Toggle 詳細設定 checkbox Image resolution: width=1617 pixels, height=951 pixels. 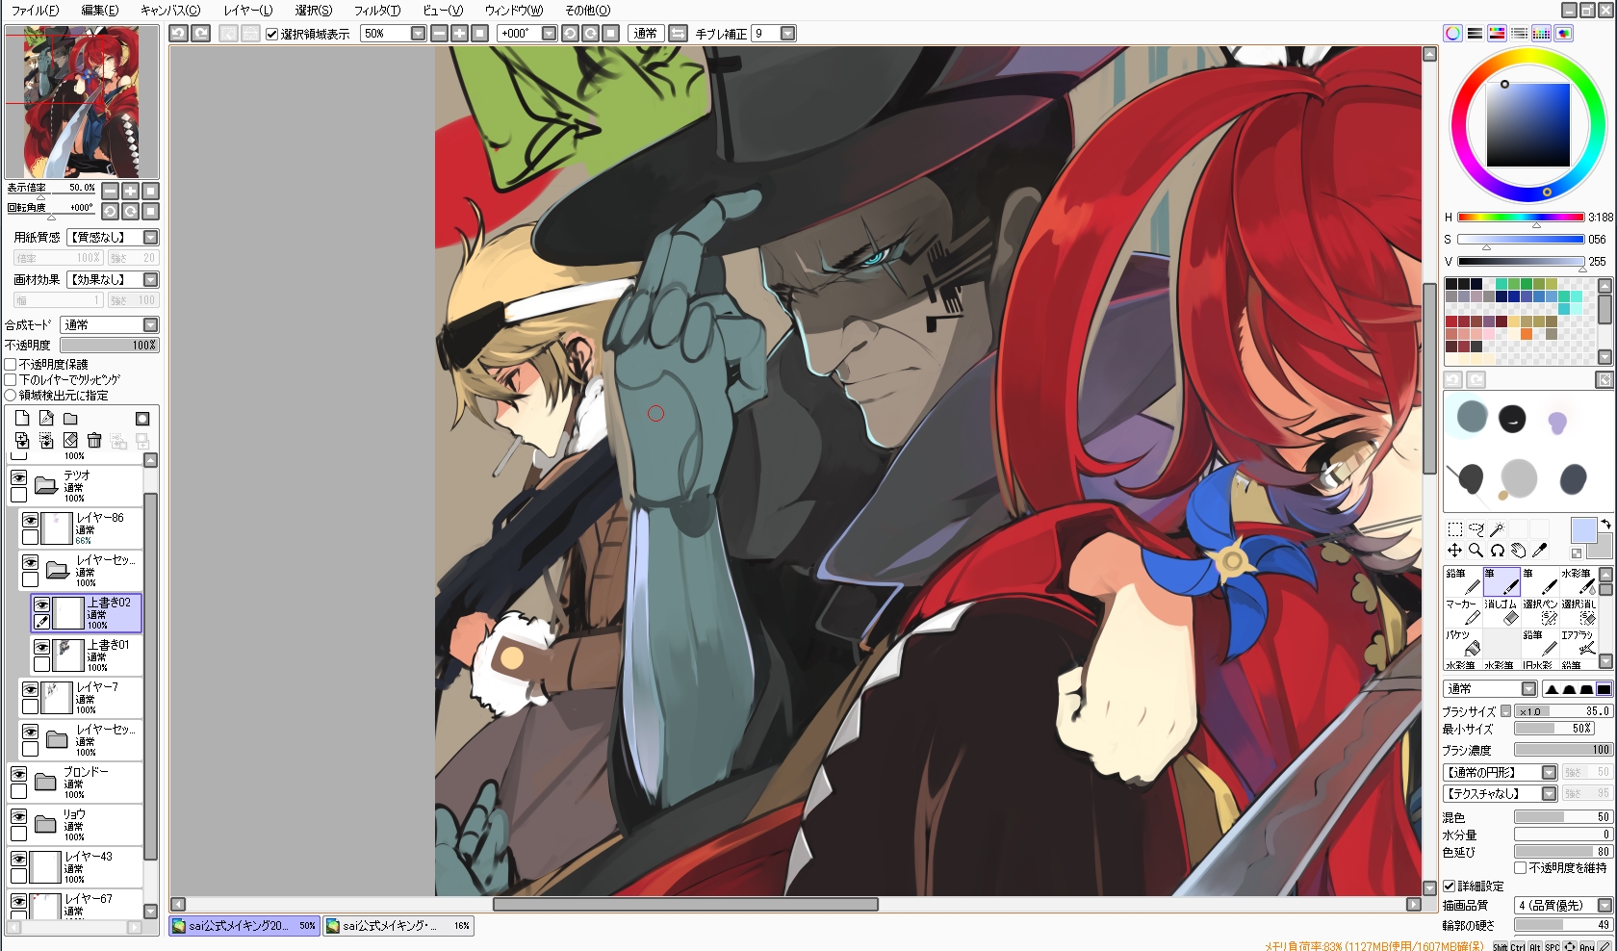click(x=1450, y=887)
